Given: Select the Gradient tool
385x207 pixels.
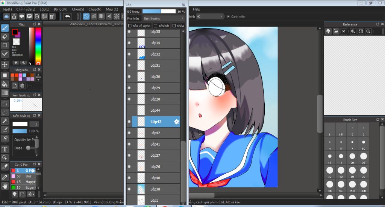Looking at the screenshot, I should click(5, 93).
